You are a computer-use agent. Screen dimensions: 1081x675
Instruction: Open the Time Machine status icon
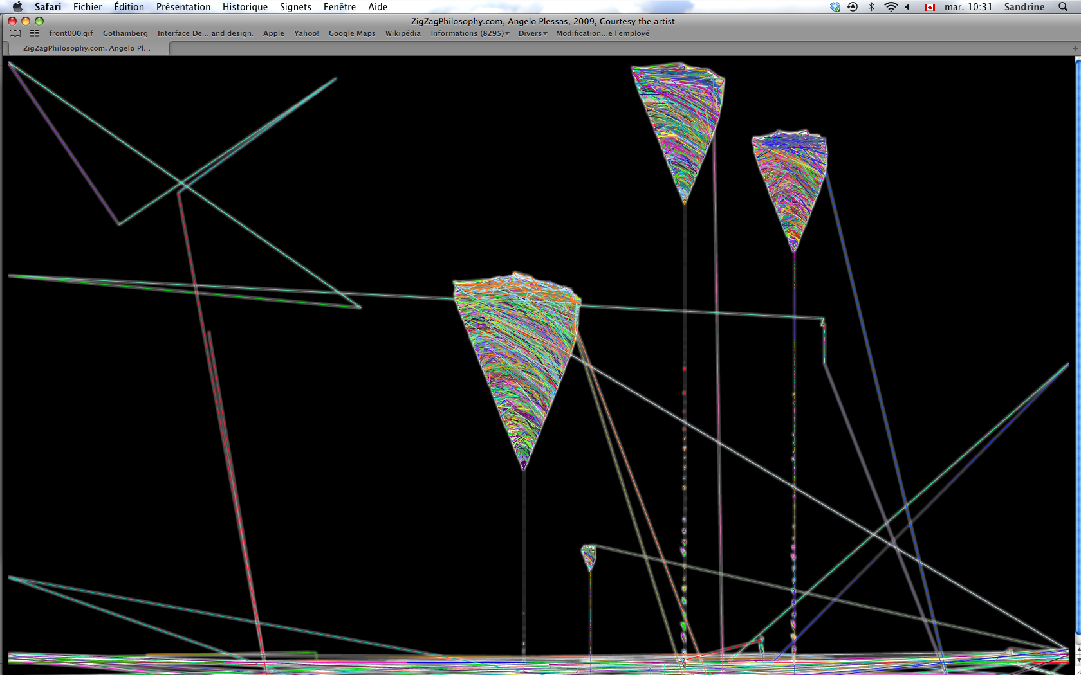coord(853,7)
